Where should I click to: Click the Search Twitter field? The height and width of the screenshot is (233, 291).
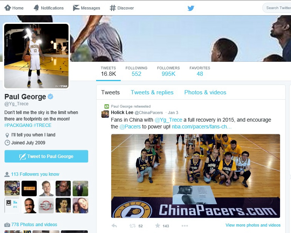(277, 8)
